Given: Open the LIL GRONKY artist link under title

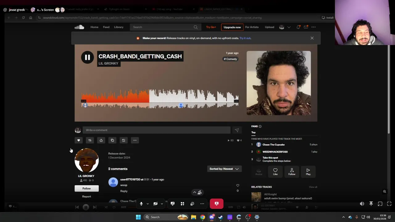Looking at the screenshot, I should click(x=108, y=64).
